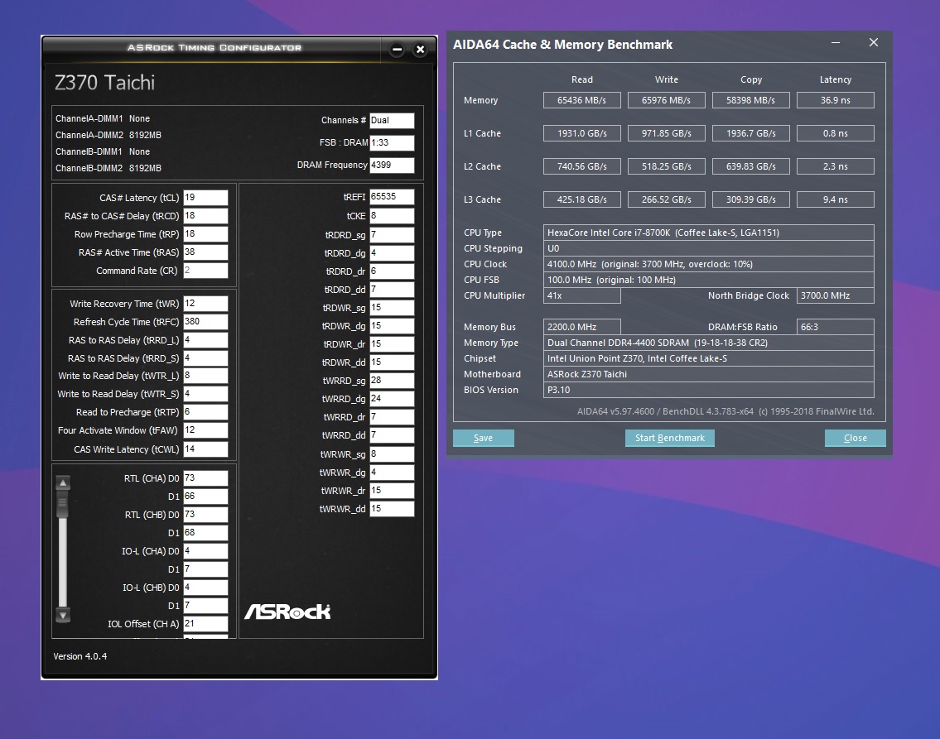Image resolution: width=940 pixels, height=739 pixels.
Task: Click the Four Activate Window (tFAW) field
Action: click(205, 430)
